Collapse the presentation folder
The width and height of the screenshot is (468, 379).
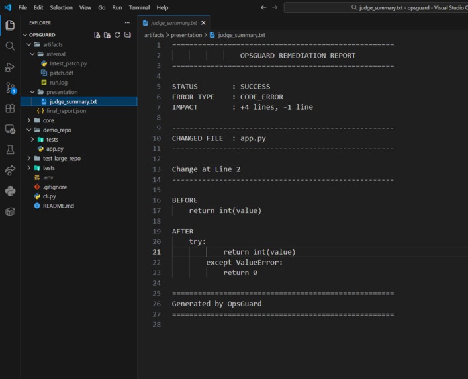pyautogui.click(x=32, y=92)
